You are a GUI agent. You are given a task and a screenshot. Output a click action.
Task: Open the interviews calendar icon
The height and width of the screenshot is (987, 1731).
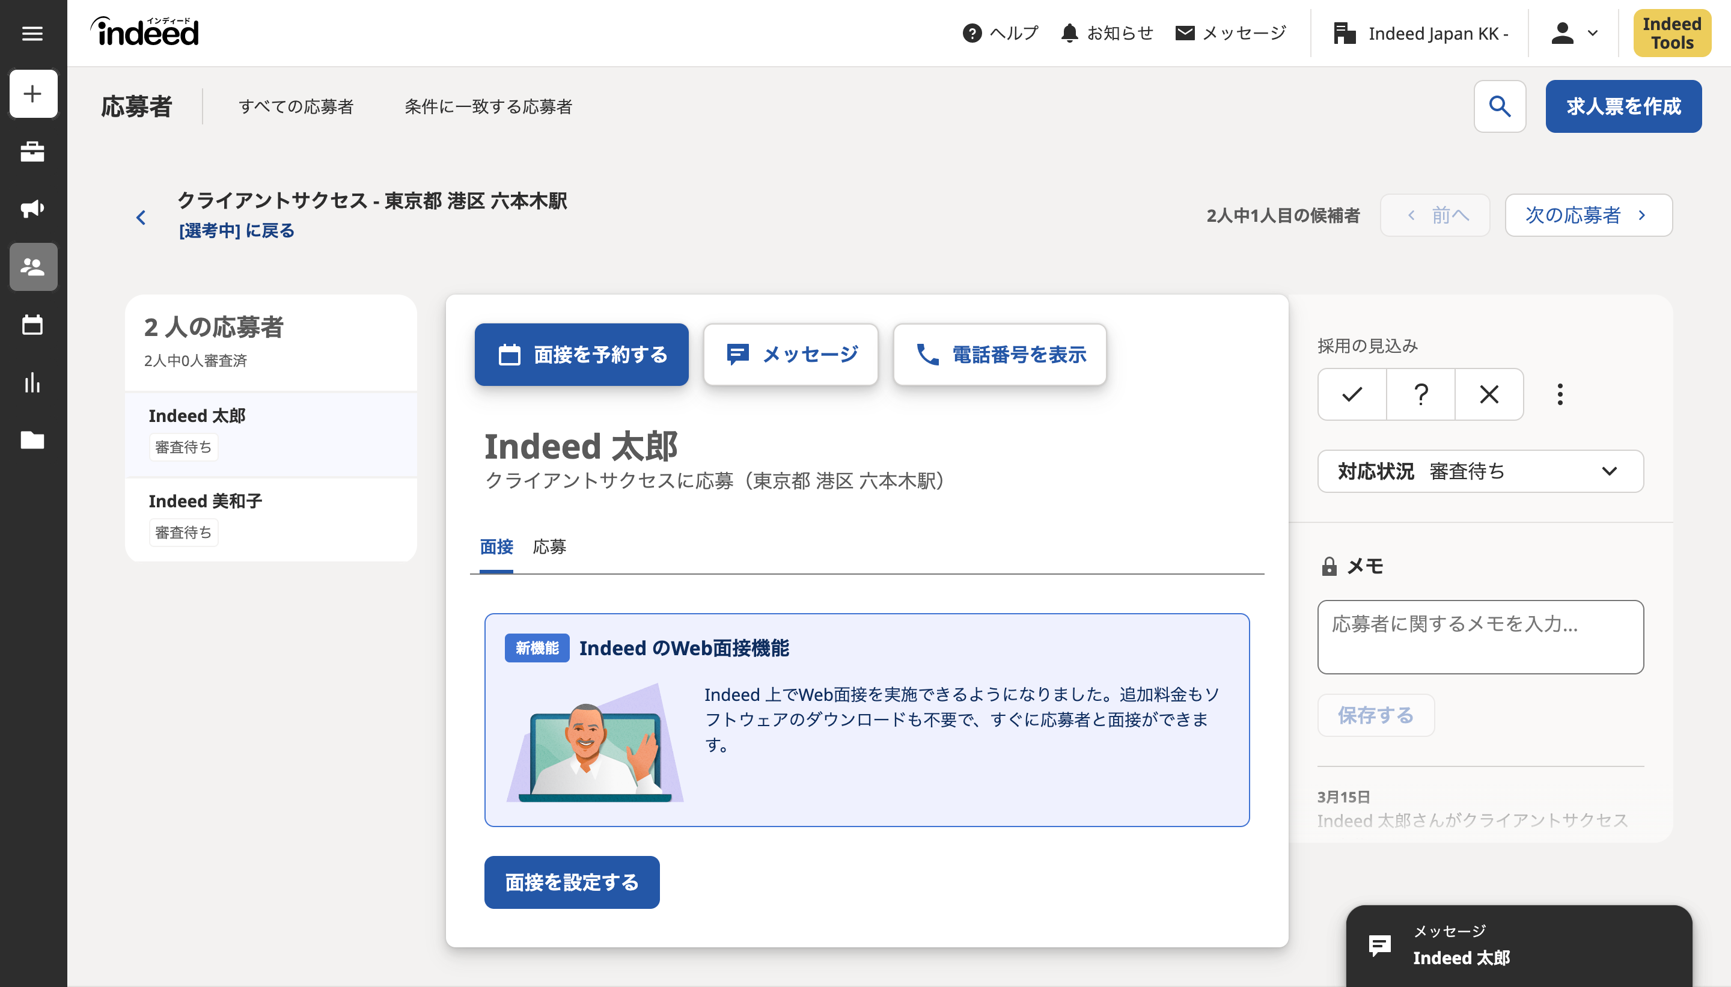(x=33, y=325)
